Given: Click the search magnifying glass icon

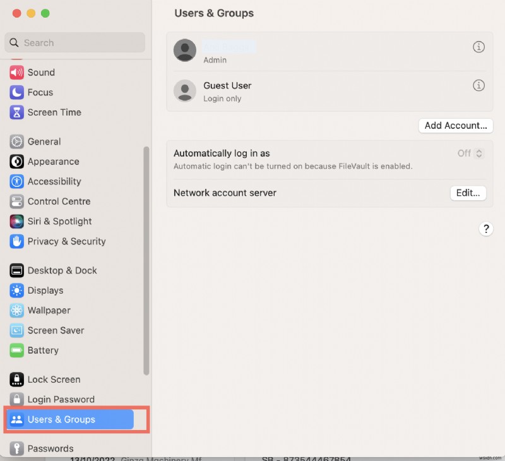Looking at the screenshot, I should 14,42.
